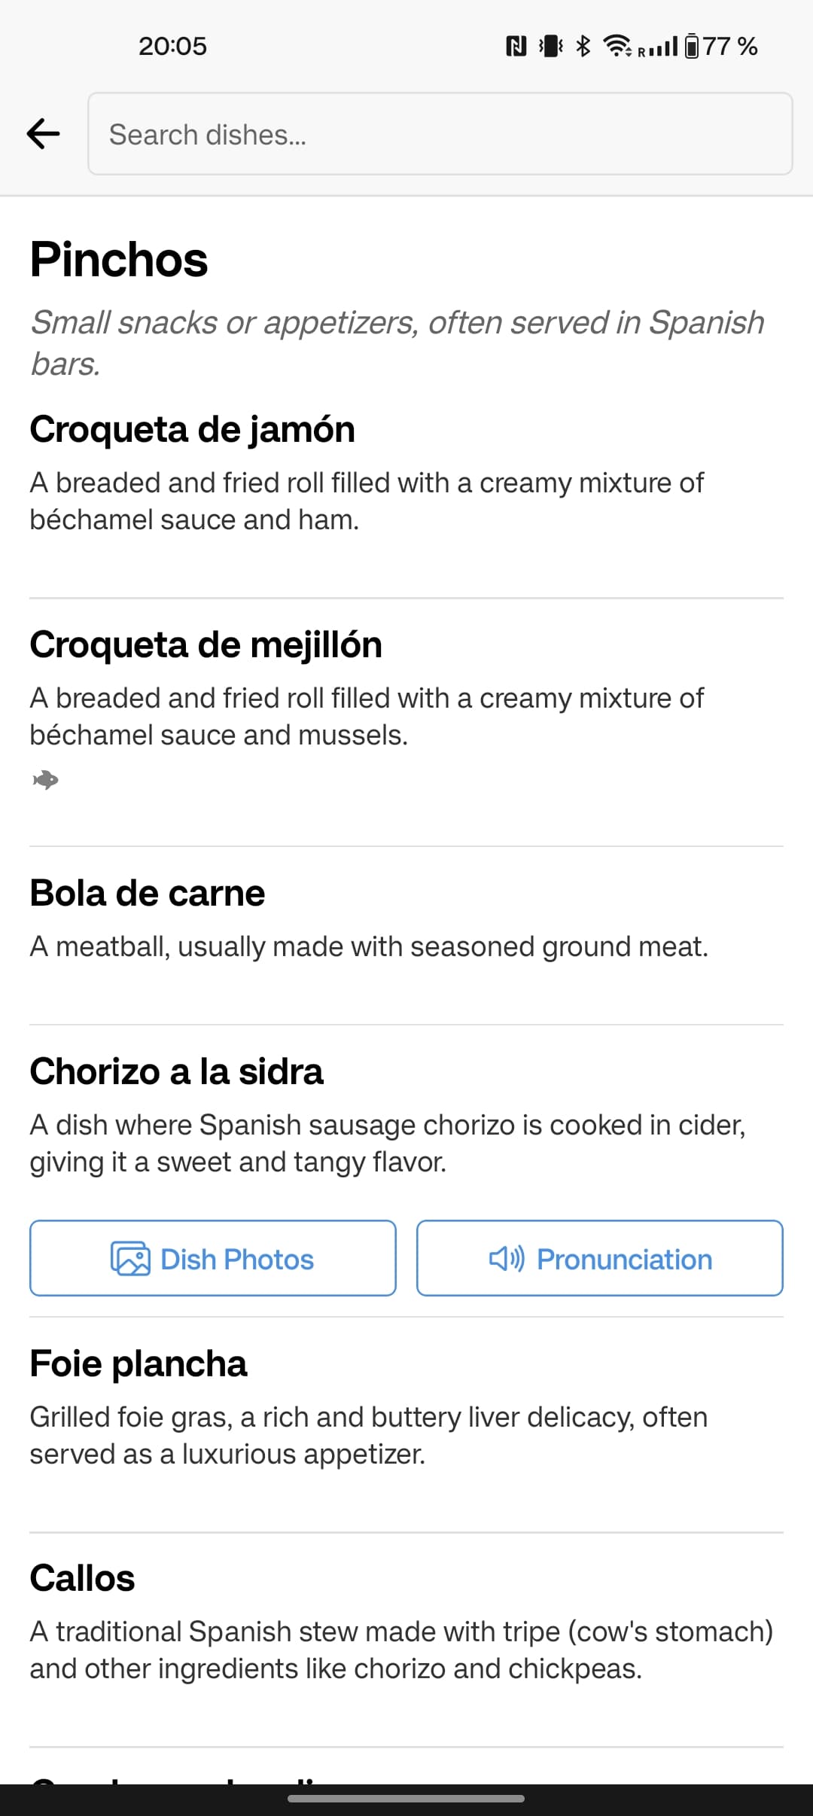Play Pronunciation for Chorizo a la sidra

598,1258
